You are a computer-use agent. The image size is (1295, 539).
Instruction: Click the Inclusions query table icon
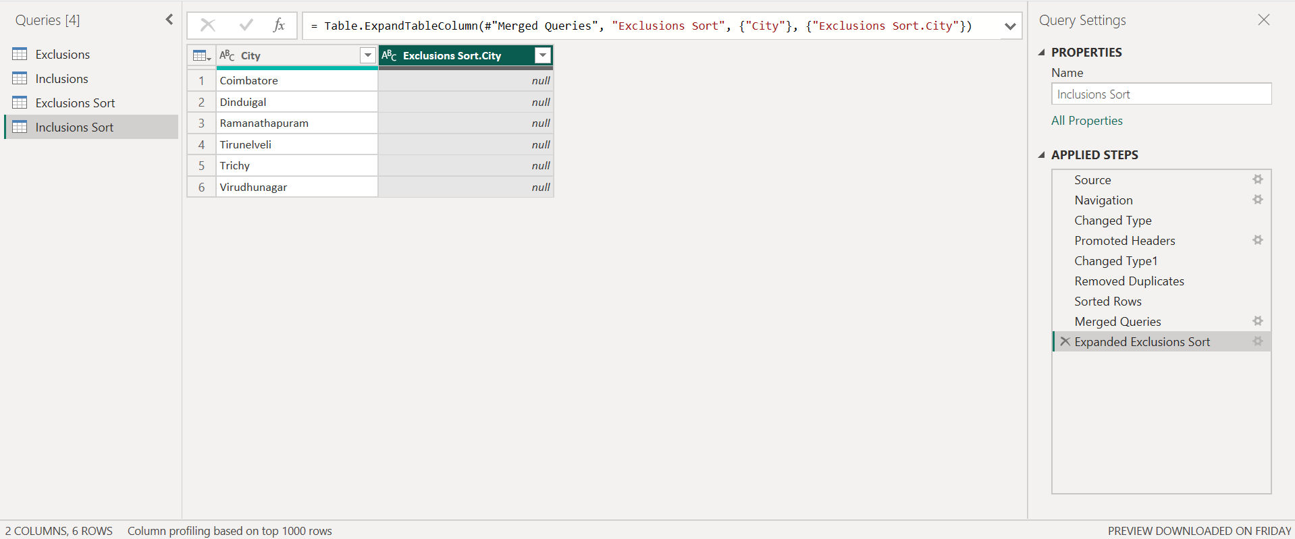(20, 78)
